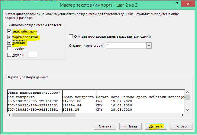
Task: Click the help question mark icon
Action: coord(176,4)
